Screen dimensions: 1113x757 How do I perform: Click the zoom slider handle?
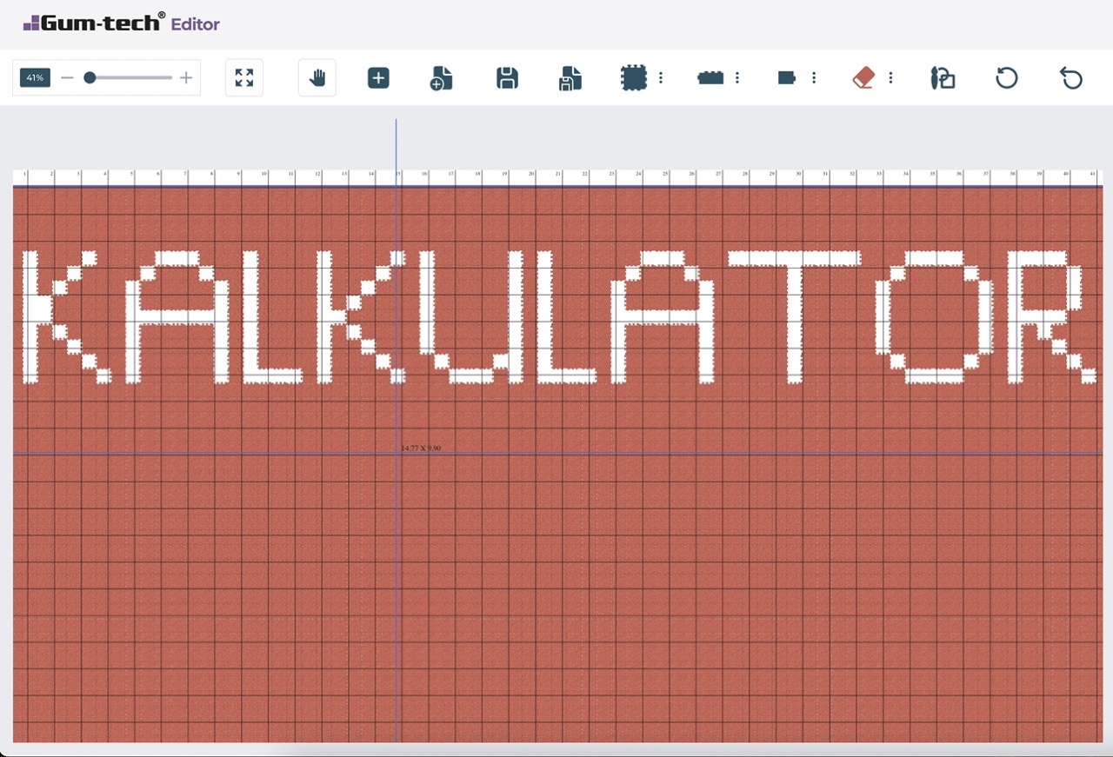[x=90, y=78]
